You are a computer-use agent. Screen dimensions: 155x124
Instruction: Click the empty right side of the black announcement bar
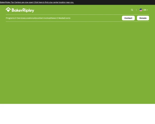click(116, 2)
